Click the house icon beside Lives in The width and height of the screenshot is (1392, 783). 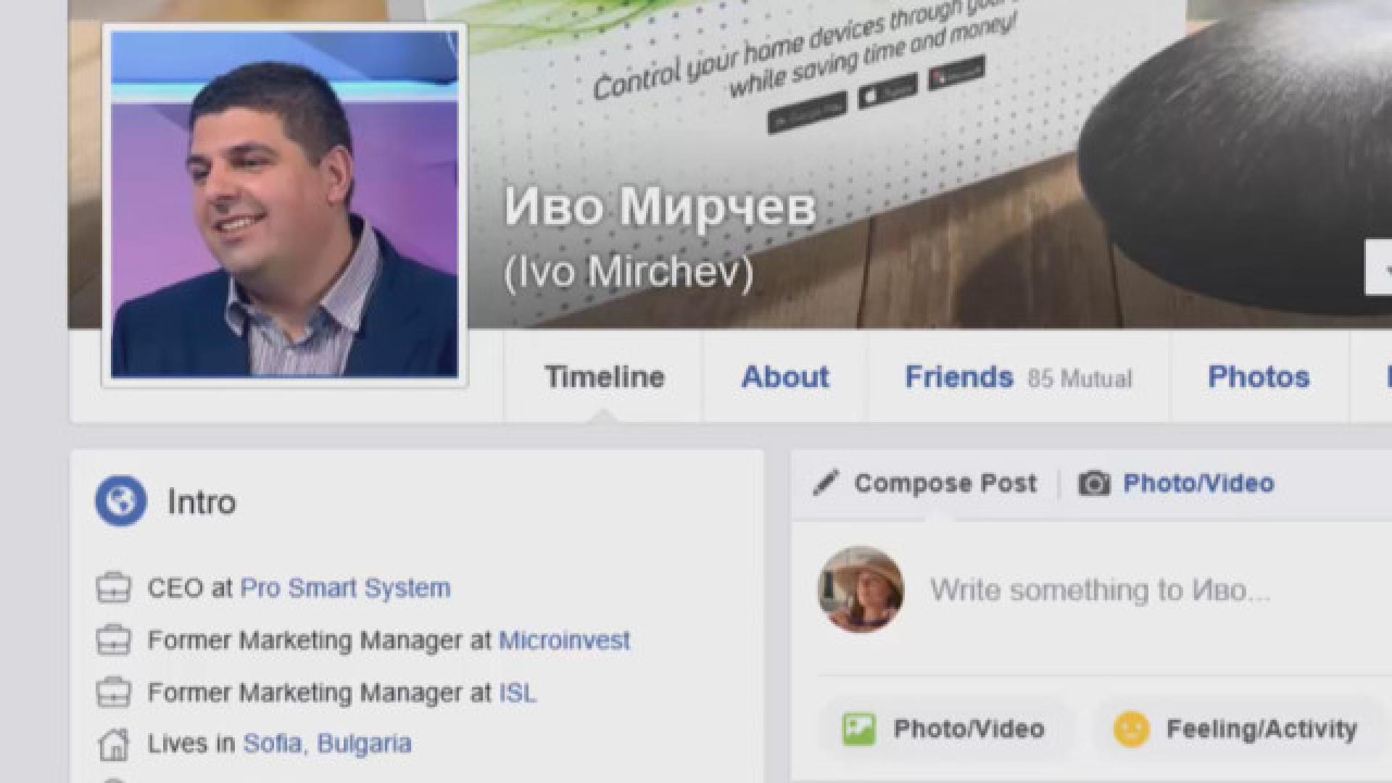pos(114,745)
